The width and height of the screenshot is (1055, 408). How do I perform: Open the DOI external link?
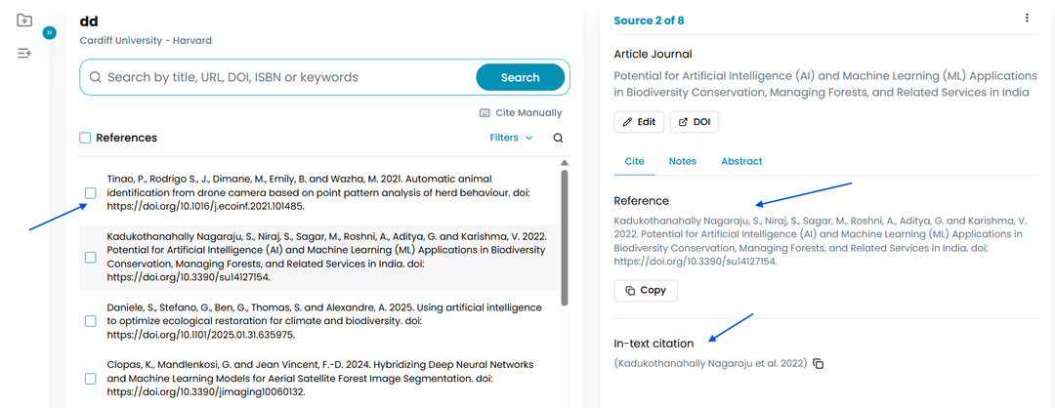(x=693, y=122)
